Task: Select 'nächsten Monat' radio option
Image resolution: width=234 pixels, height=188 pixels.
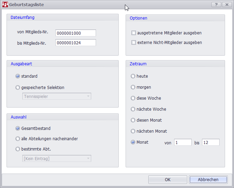Action: (133, 131)
